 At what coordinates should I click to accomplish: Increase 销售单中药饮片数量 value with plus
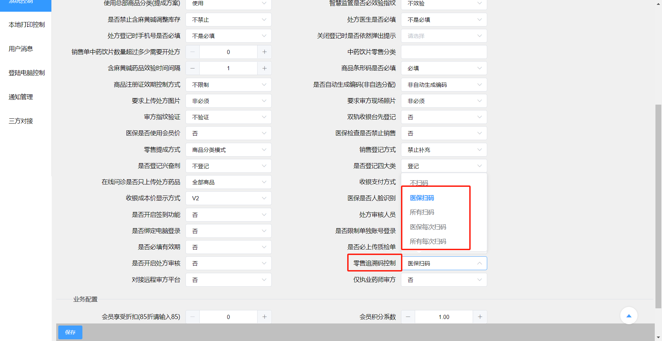(x=264, y=52)
